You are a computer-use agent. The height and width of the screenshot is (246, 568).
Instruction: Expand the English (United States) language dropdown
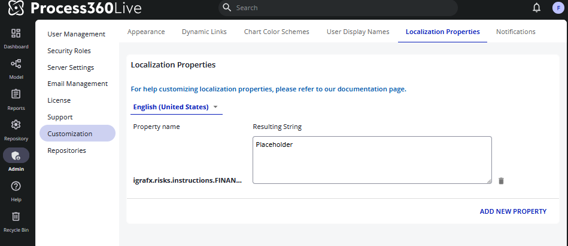pyautogui.click(x=176, y=107)
